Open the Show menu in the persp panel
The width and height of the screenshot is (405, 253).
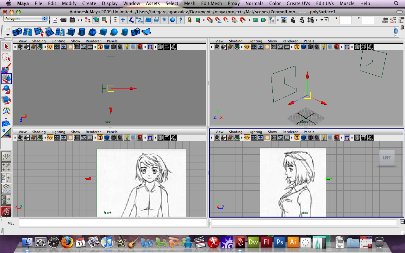272,41
